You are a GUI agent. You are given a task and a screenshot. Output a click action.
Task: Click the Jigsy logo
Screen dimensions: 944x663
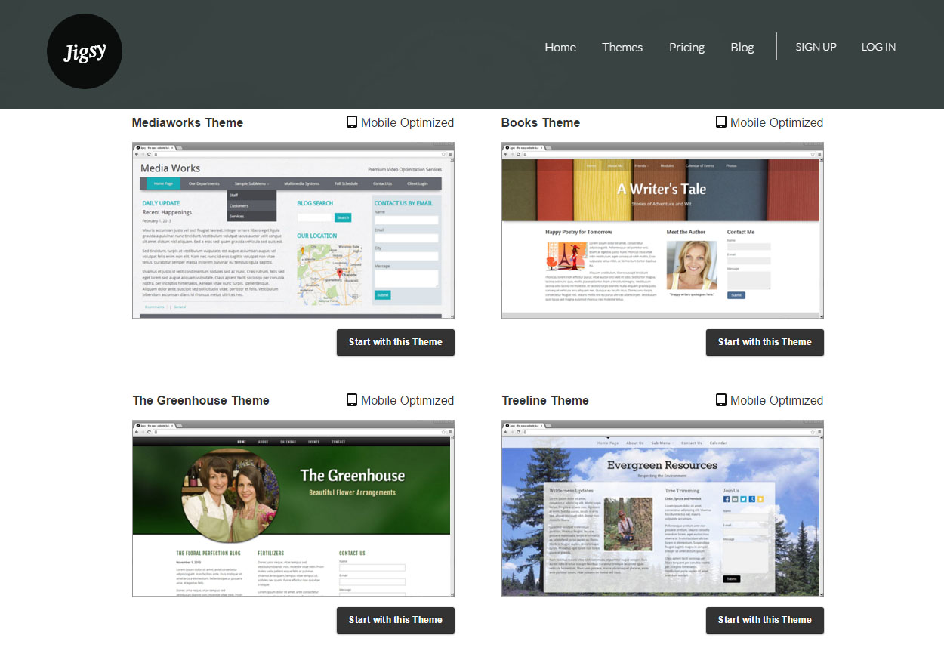(85, 51)
